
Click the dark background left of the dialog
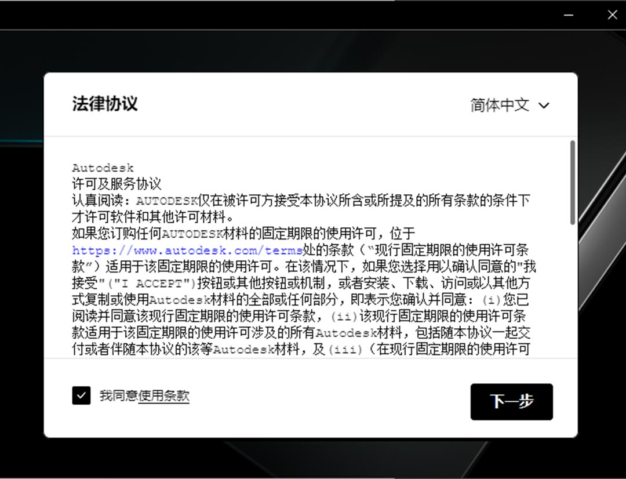point(21,261)
